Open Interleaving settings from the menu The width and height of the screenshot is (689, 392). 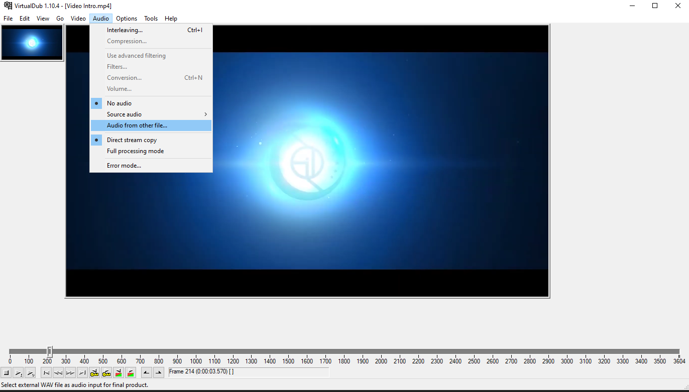125,30
